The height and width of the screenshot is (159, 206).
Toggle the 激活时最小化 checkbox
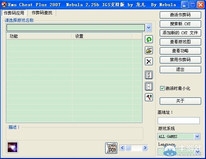tap(162, 88)
